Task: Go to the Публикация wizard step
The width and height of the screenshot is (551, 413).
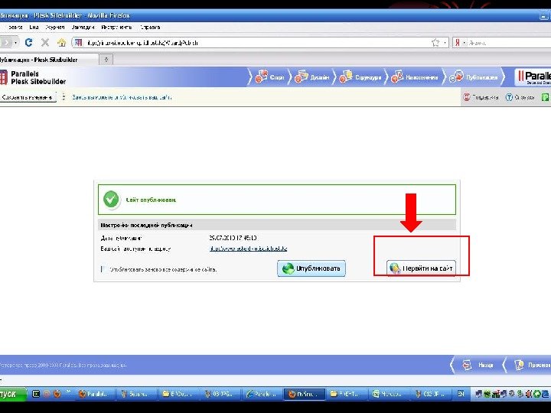Action: pos(474,76)
